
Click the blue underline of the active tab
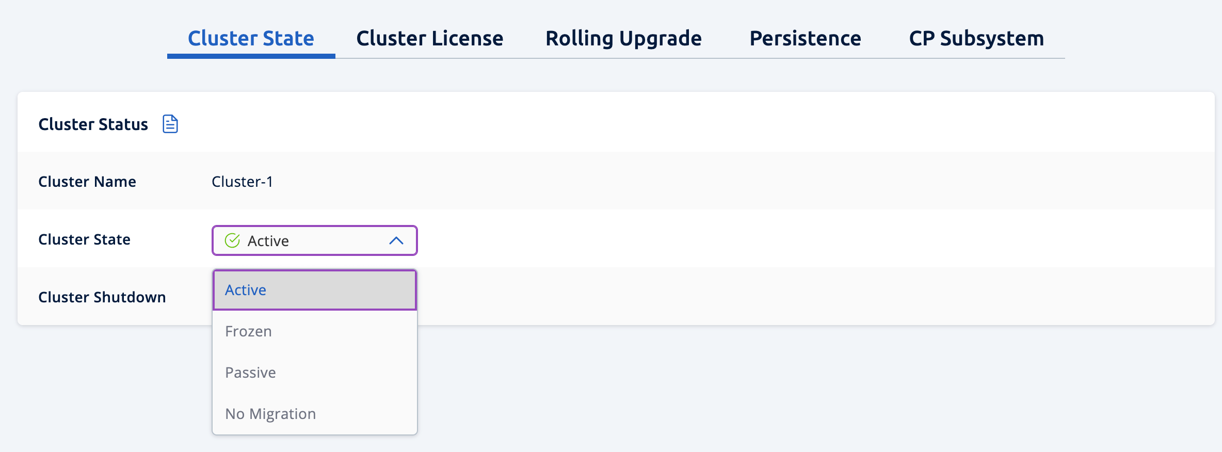(x=251, y=57)
